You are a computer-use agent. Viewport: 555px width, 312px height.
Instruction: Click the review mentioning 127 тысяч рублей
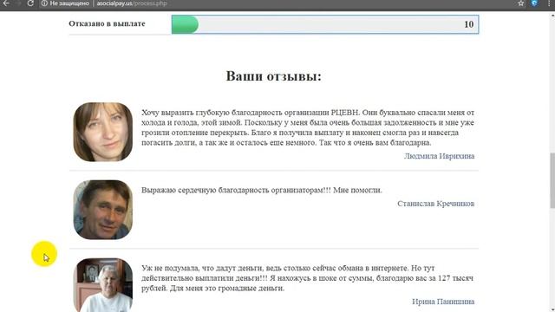click(307, 278)
